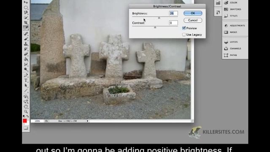Image resolution: width=270 pixels, height=152 pixels.
Task: Select the Blur tool
Action: 26,64
